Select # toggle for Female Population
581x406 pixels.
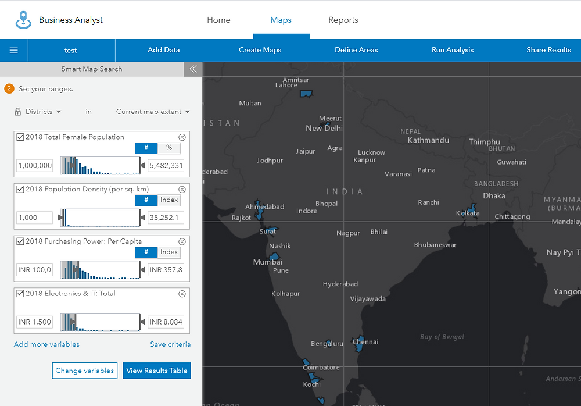coord(146,148)
